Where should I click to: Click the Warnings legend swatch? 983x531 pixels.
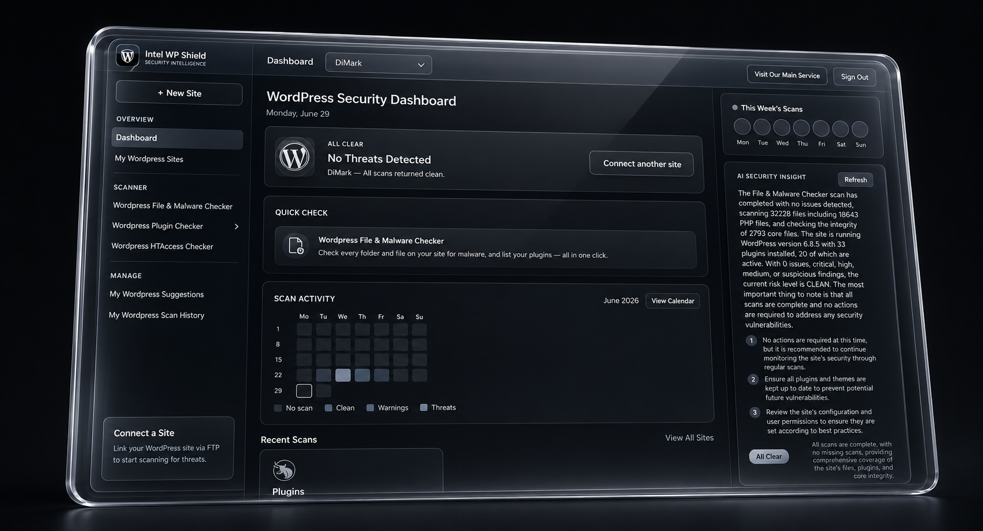pos(370,408)
